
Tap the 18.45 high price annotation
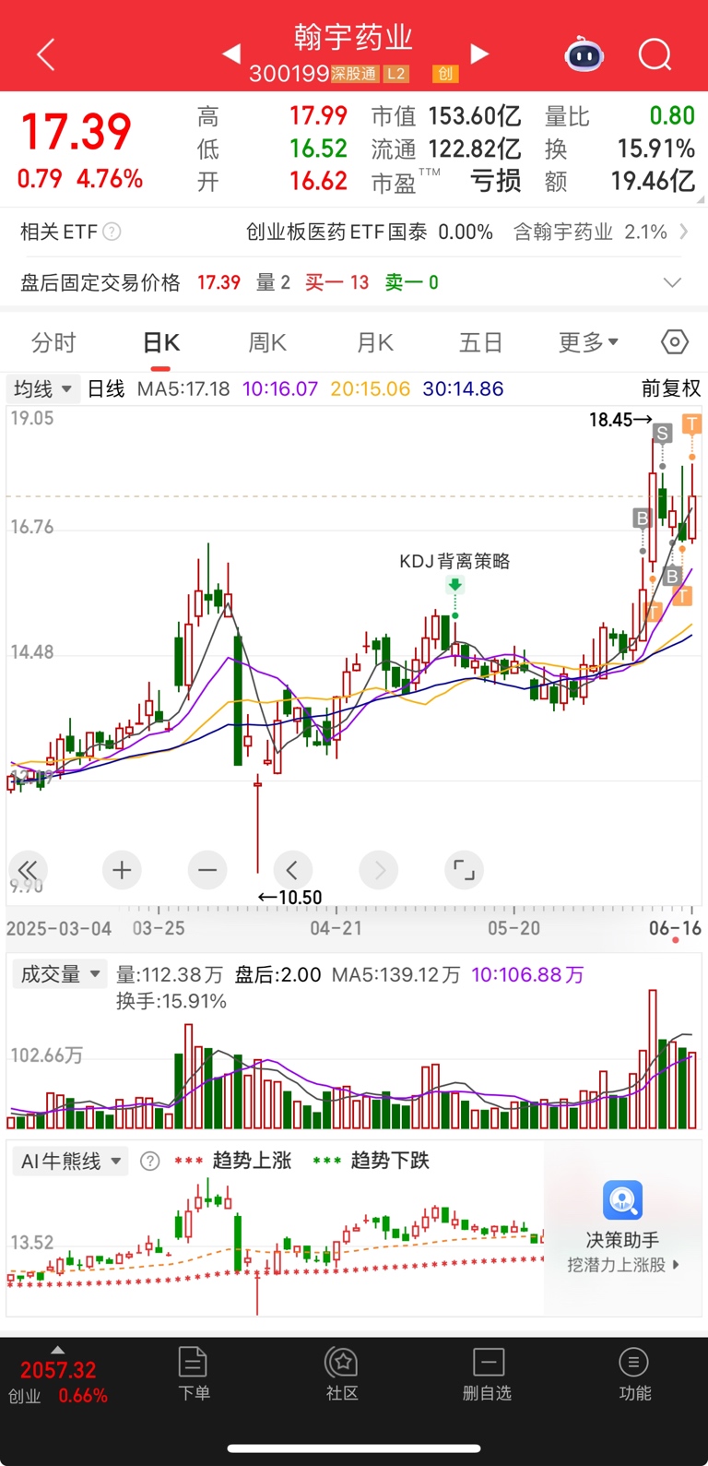point(620,420)
